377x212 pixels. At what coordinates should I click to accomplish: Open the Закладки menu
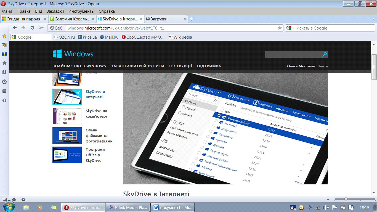tap(55, 11)
